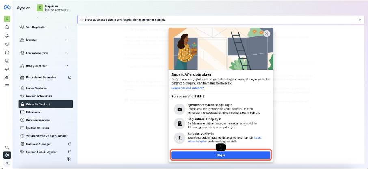This screenshot has height=169, width=368.
Task: Toggle sidebar layout icon below Reklam Hesabı Ayarları
Action: click(x=69, y=159)
